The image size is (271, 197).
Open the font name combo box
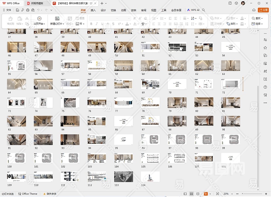[104, 18]
